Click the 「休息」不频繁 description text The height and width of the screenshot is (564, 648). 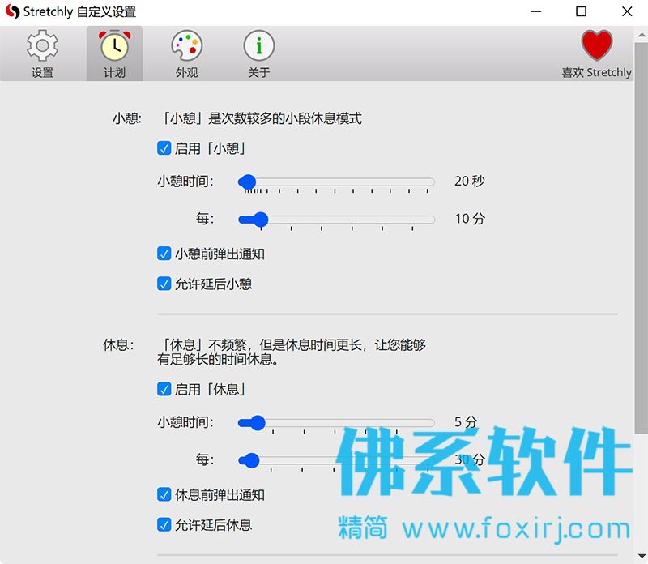[292, 352]
